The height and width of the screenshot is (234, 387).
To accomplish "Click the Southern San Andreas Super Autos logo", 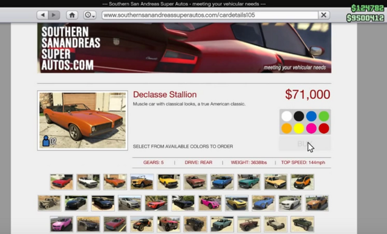I will click(71, 48).
